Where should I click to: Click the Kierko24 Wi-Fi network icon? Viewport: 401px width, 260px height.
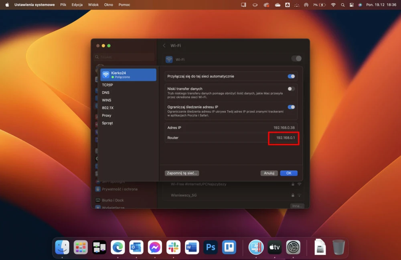click(x=105, y=75)
